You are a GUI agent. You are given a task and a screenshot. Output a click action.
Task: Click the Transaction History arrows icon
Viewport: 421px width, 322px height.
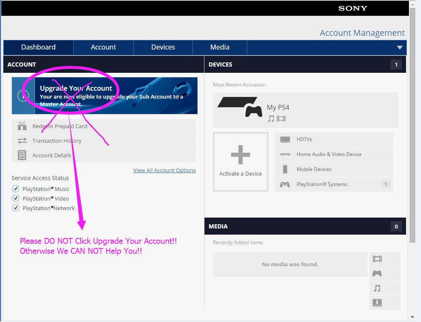click(x=22, y=141)
